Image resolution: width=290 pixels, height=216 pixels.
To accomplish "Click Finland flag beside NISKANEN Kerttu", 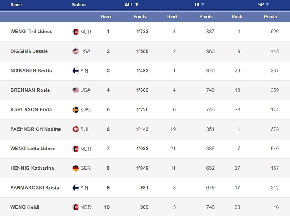I will coord(76,71).
